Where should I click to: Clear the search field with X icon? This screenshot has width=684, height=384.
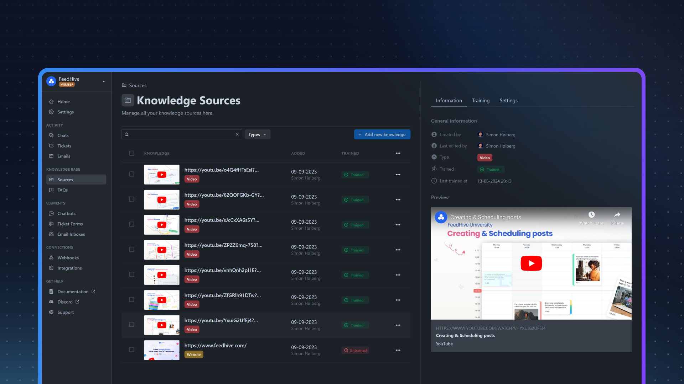tap(237, 134)
